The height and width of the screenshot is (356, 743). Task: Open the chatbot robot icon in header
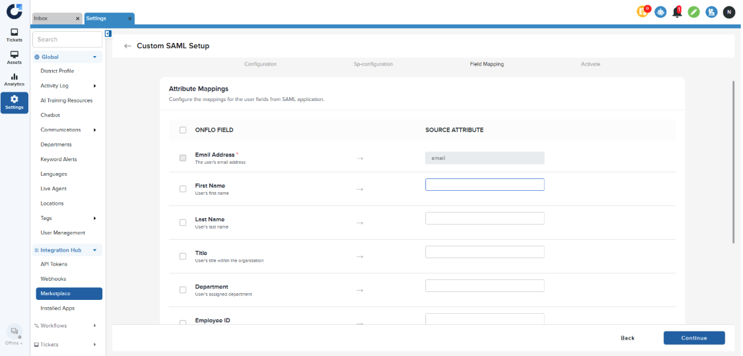pyautogui.click(x=660, y=12)
